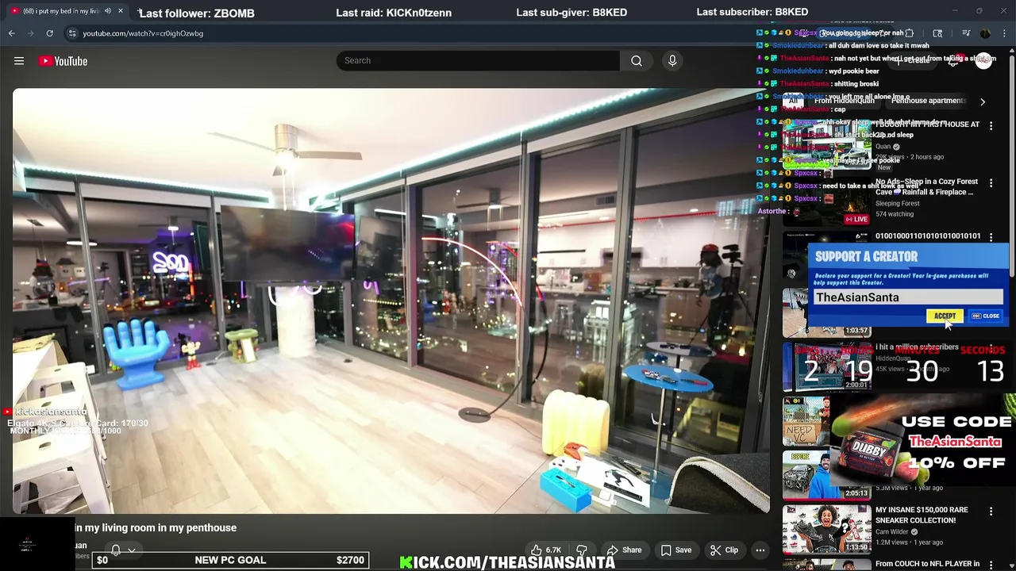Save video to a playlist

point(676,550)
